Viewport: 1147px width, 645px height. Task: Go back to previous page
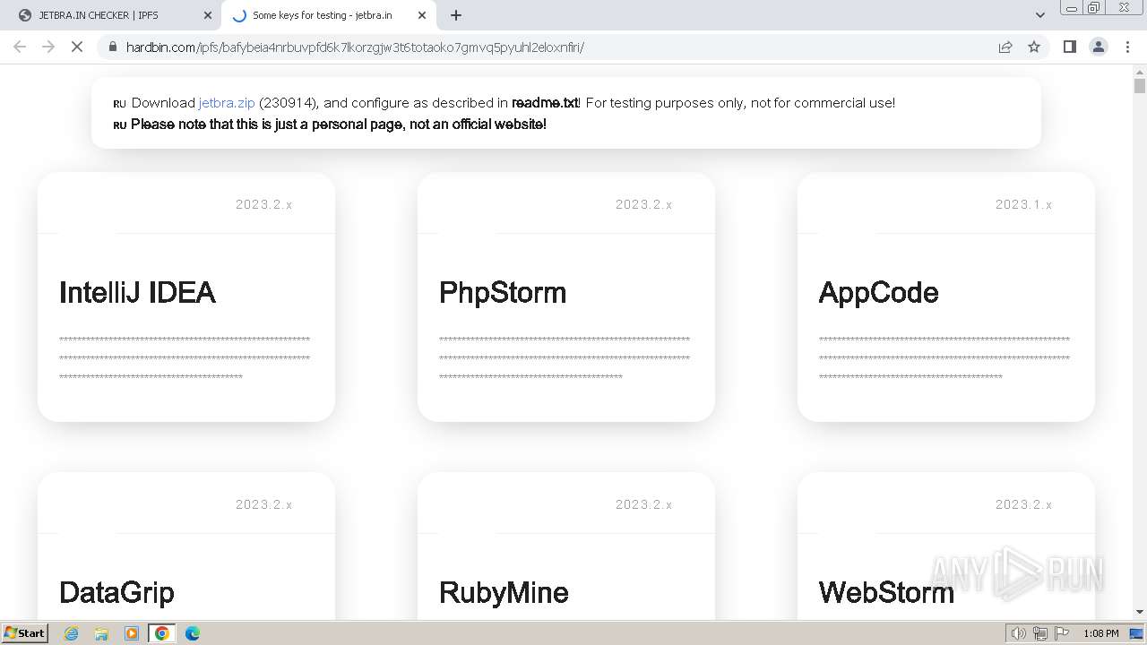[x=20, y=47]
